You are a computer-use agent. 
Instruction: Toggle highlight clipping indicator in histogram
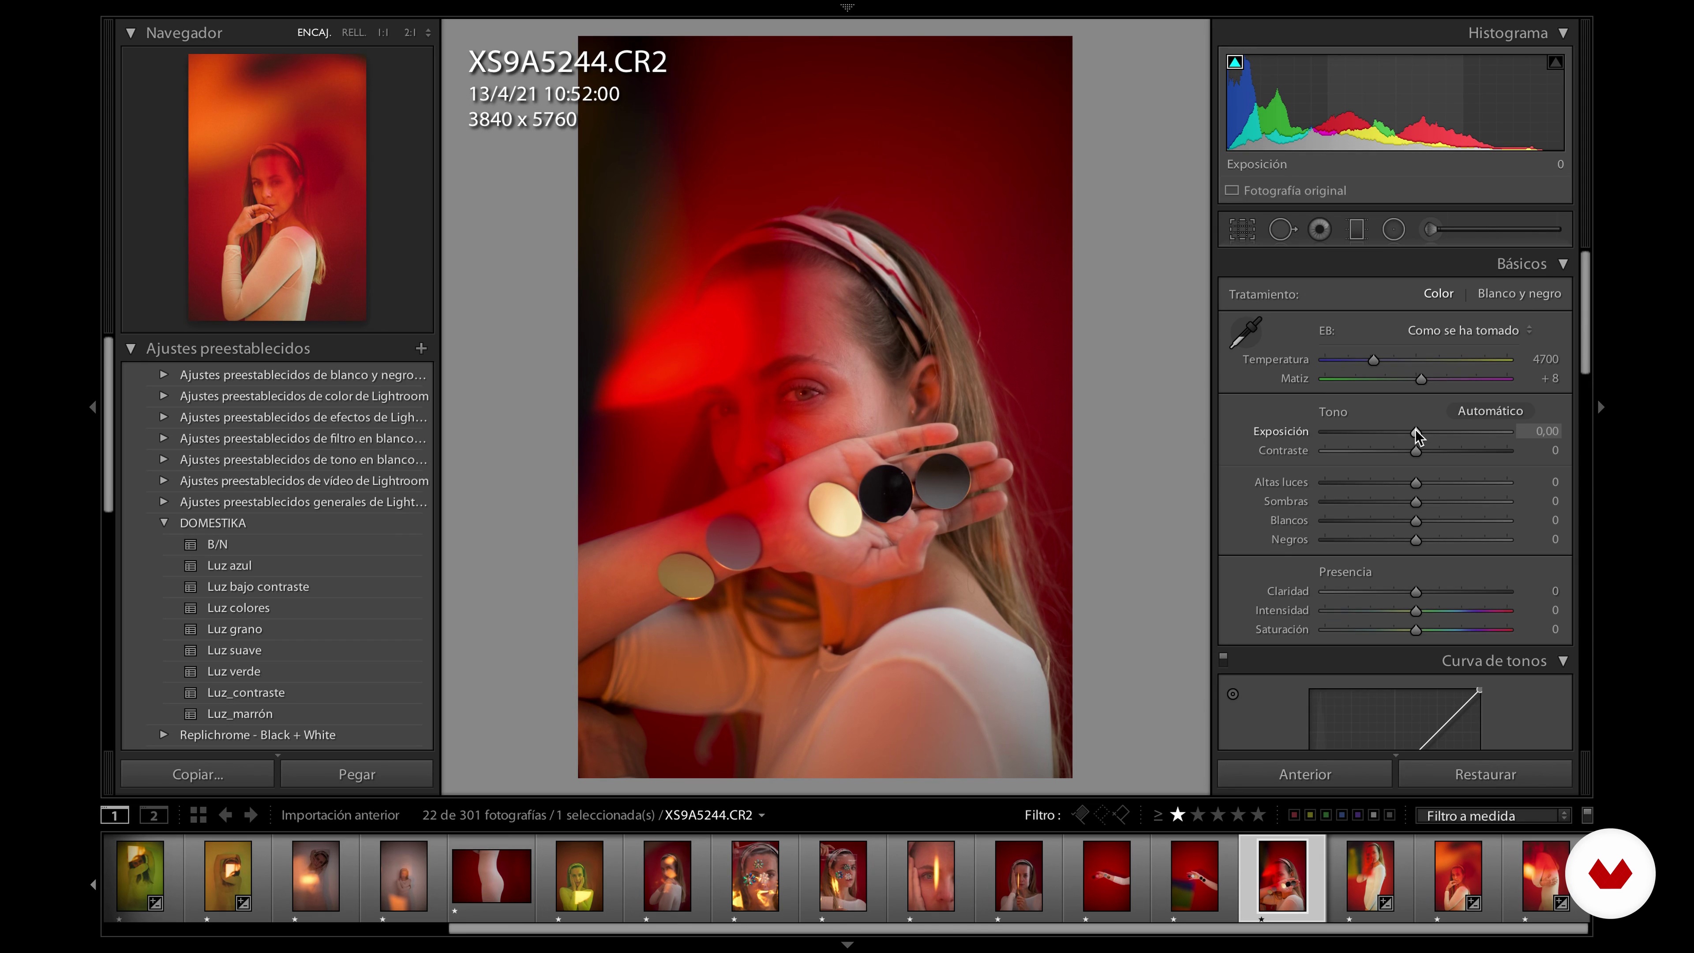pos(1555,63)
